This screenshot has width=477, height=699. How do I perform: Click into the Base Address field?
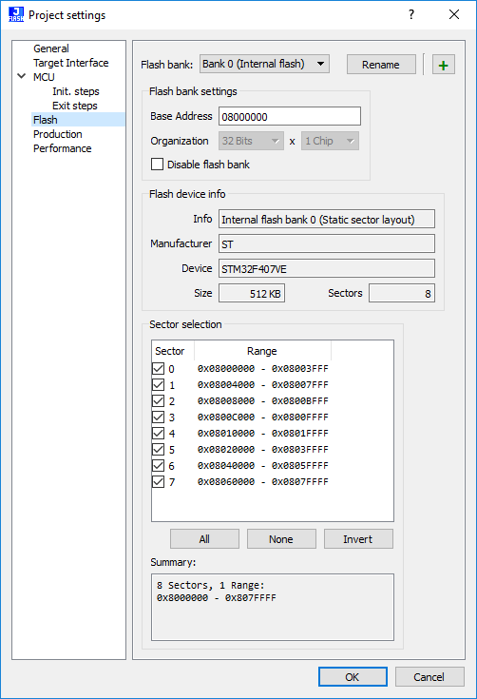click(x=290, y=116)
